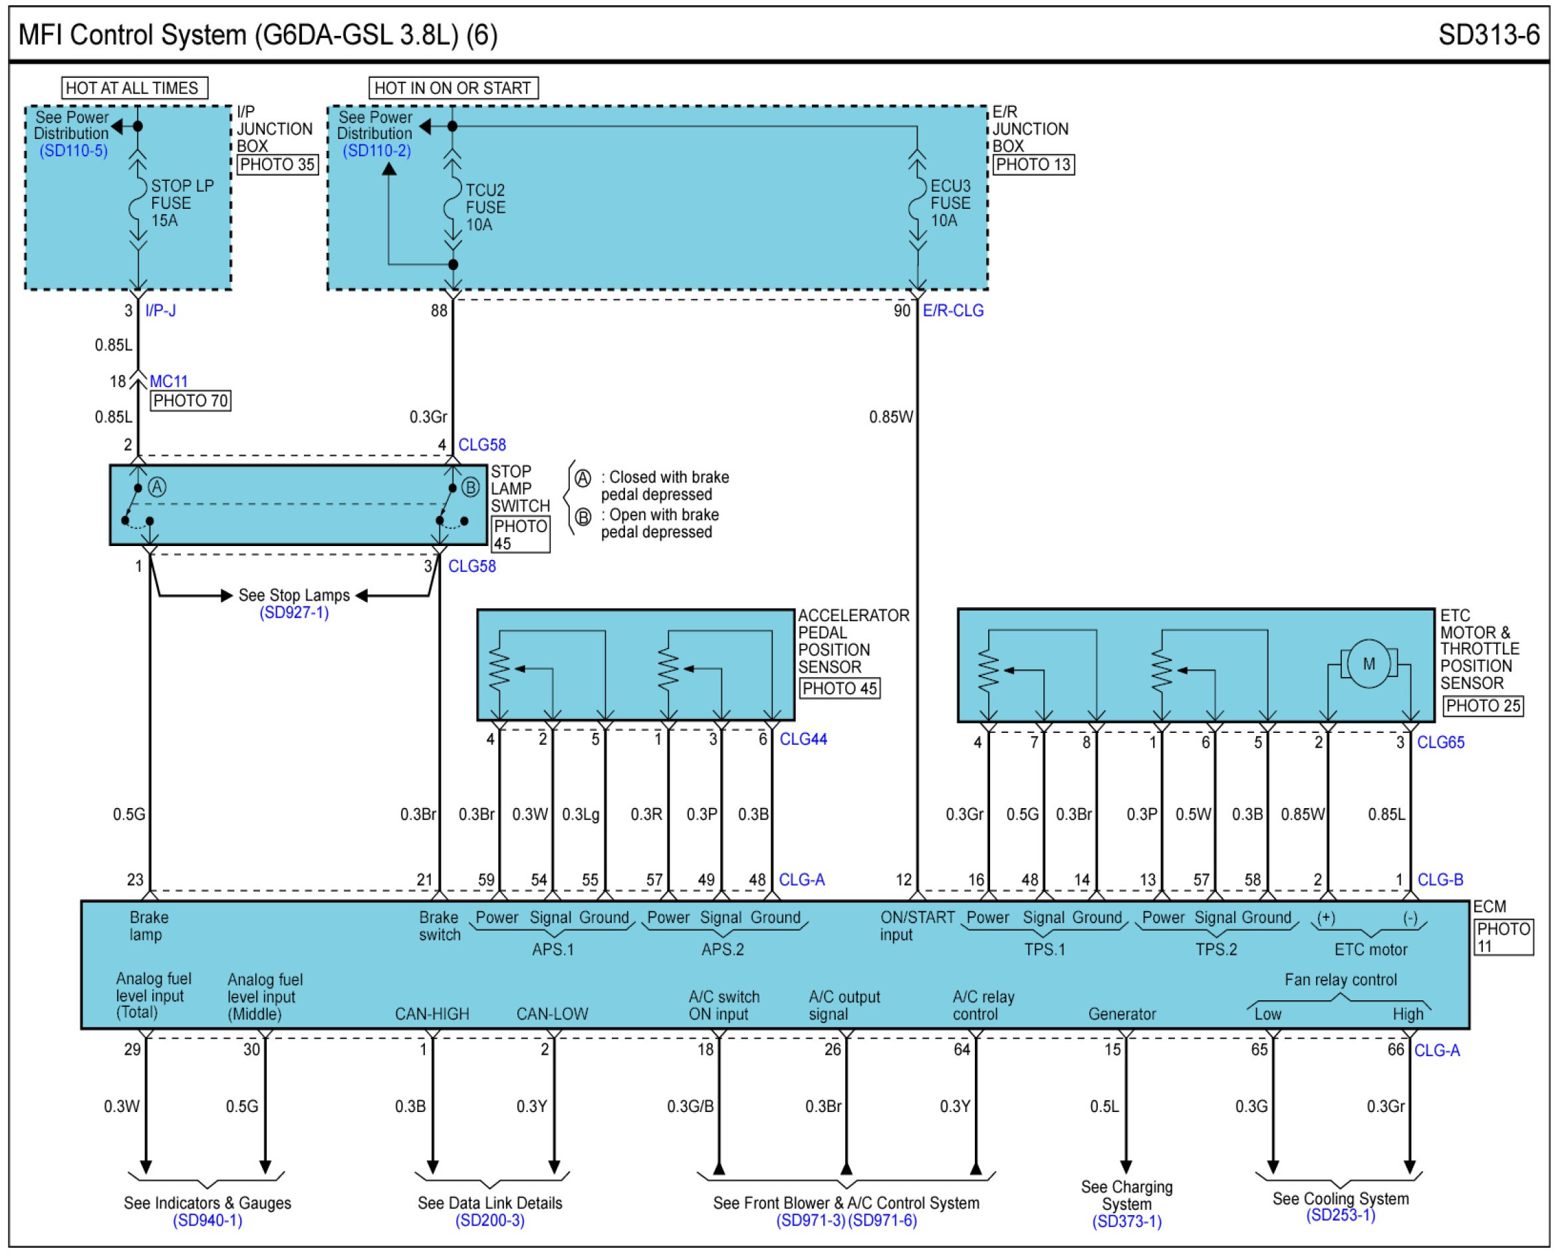
Task: Open the SD110-2 power distribution link
Action: 376,150
